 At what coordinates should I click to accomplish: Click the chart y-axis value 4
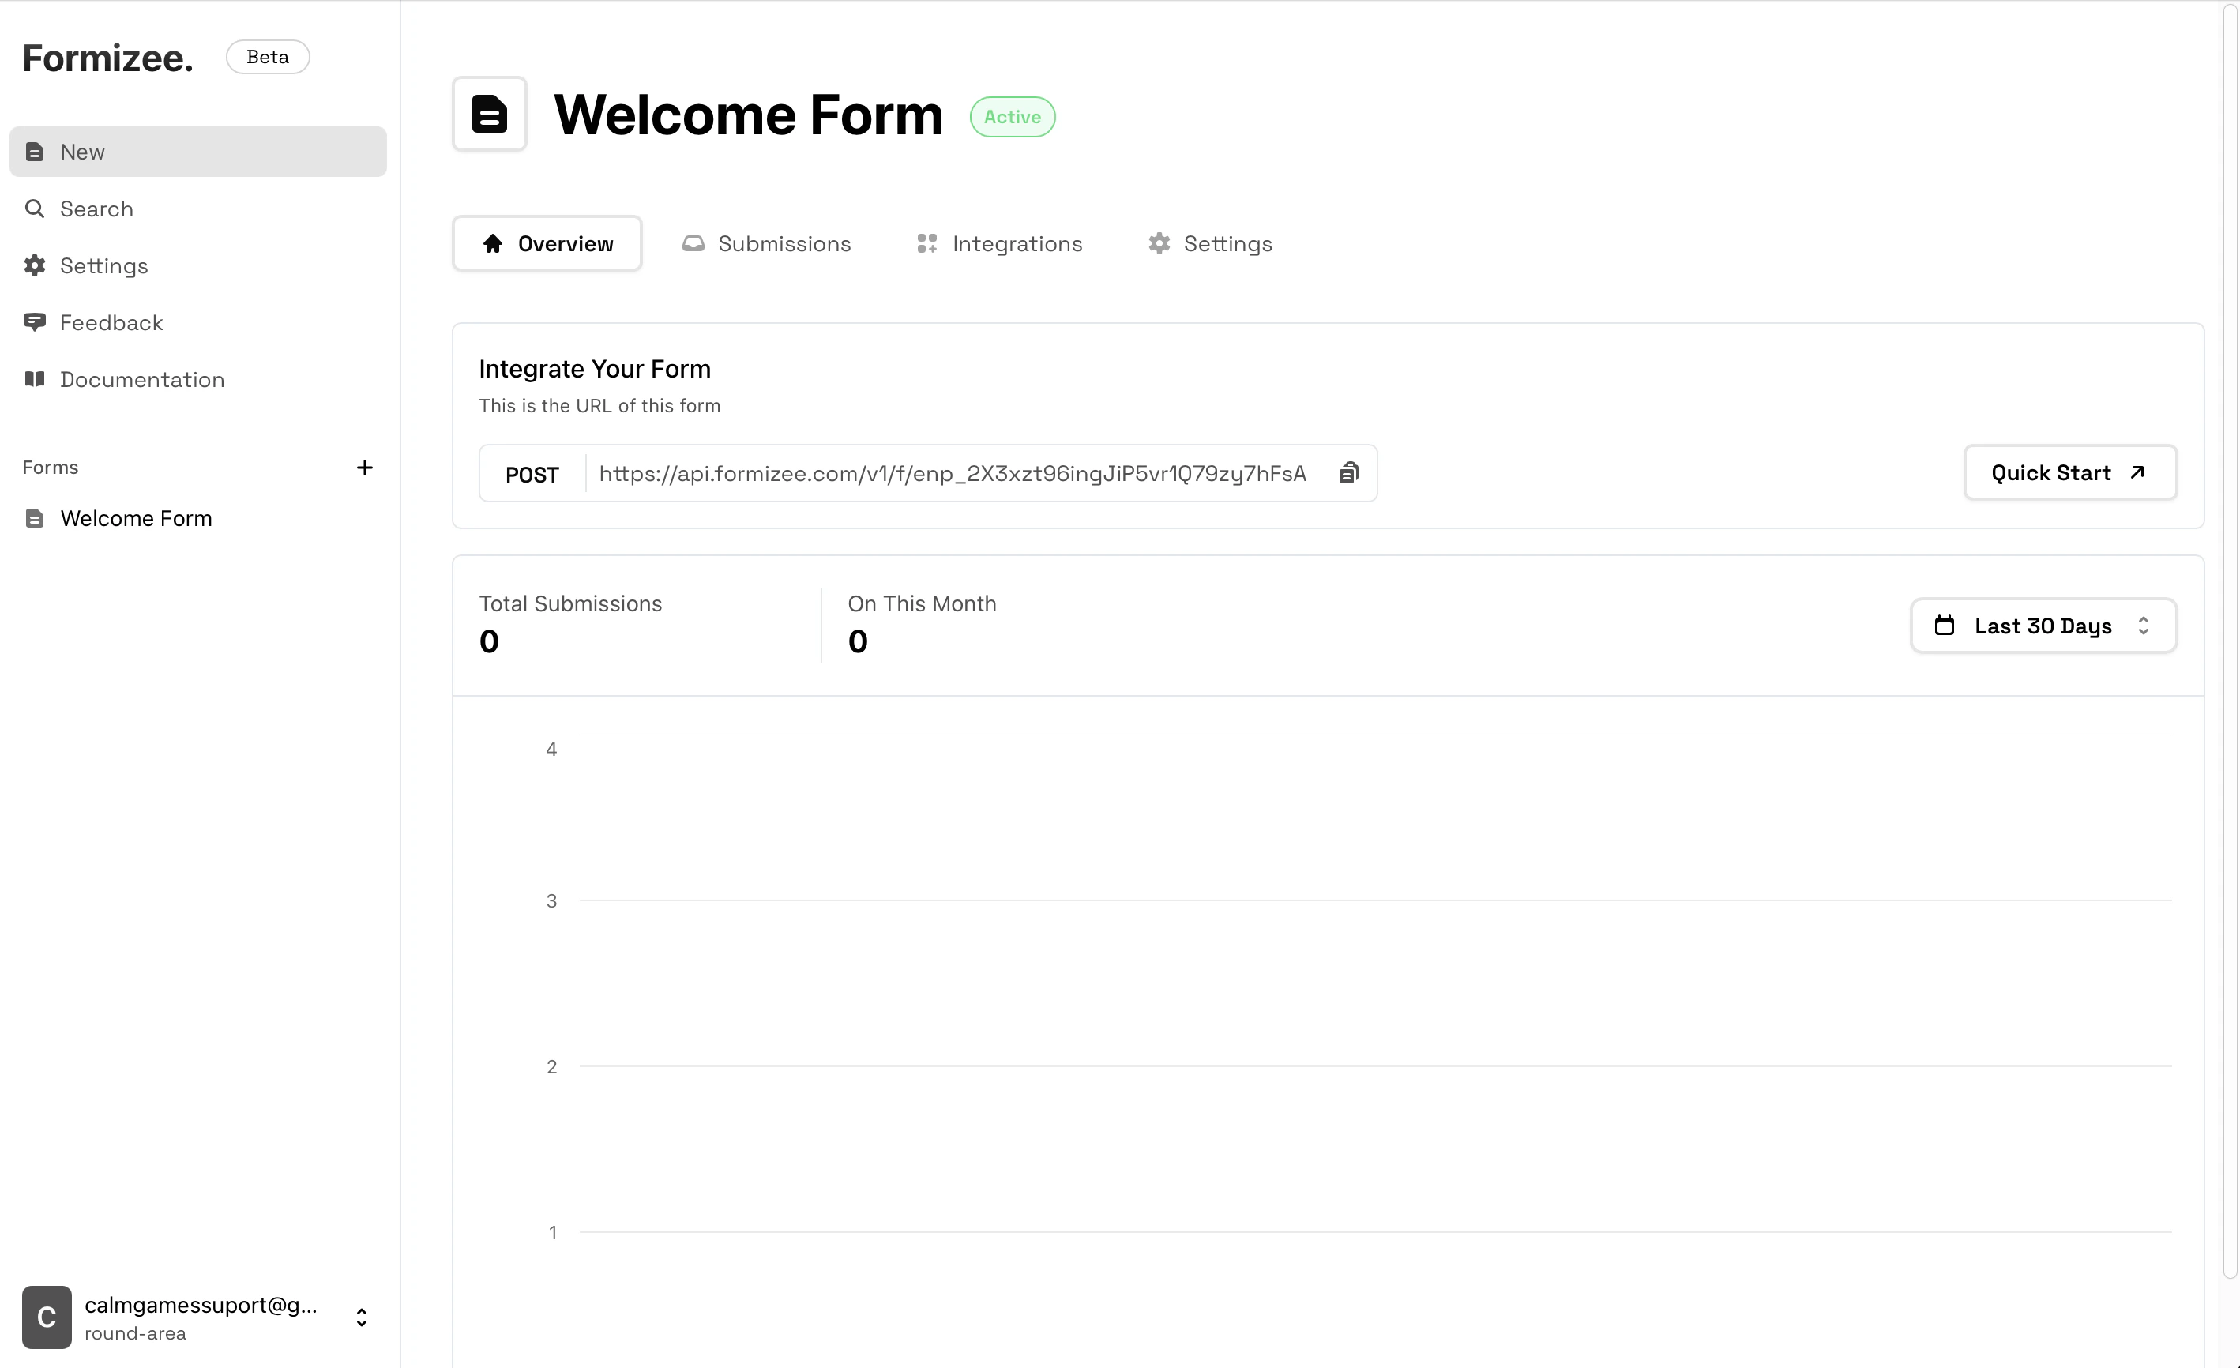(x=552, y=750)
